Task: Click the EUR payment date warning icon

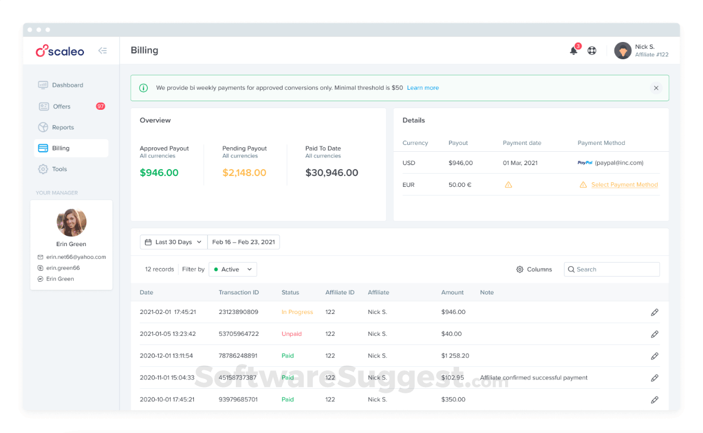Action: (508, 185)
